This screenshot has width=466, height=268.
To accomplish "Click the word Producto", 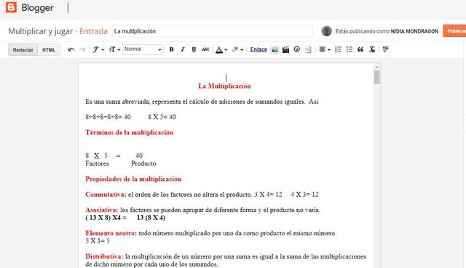I will pos(143,163).
